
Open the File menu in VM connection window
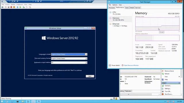tap(3, 5)
